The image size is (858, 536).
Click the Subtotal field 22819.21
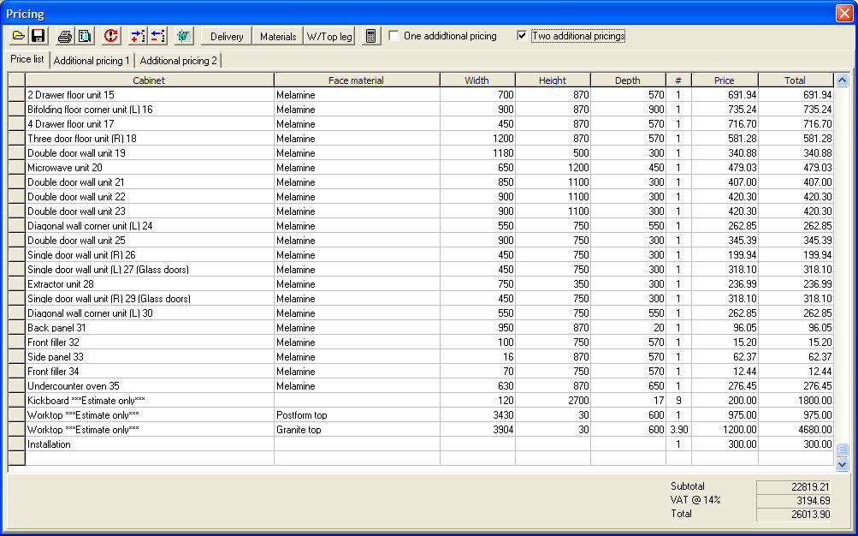pos(794,486)
